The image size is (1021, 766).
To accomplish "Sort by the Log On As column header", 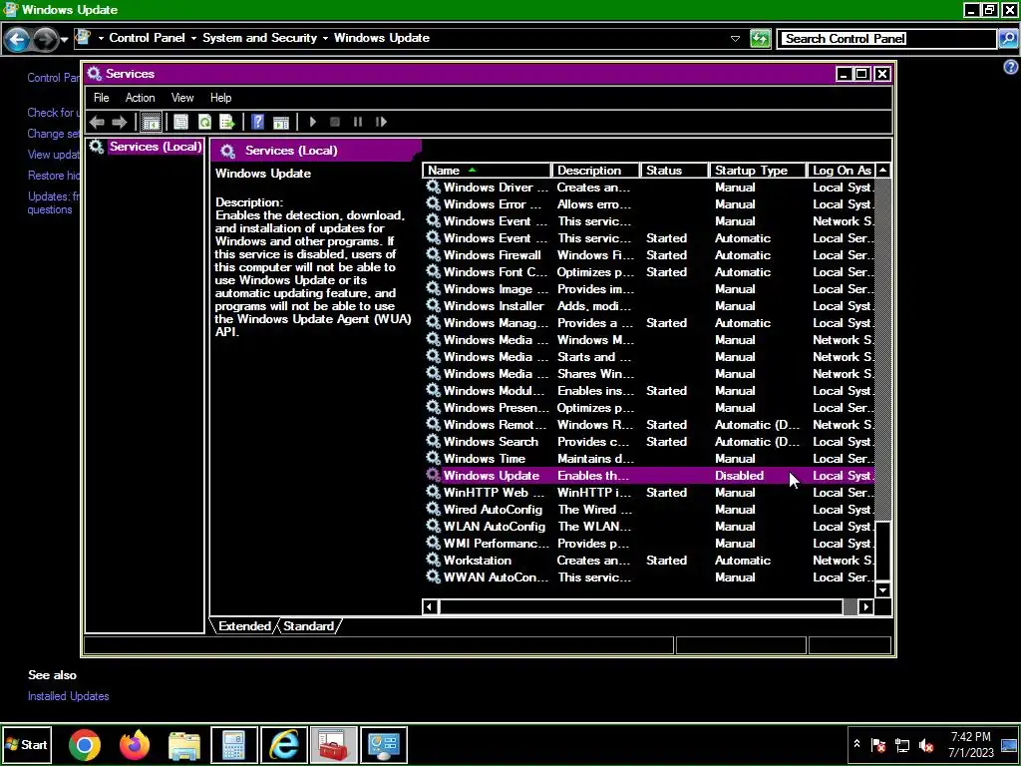I will click(x=842, y=171).
